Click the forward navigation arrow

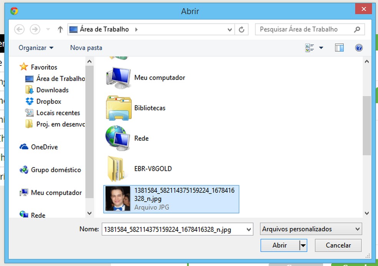point(35,30)
